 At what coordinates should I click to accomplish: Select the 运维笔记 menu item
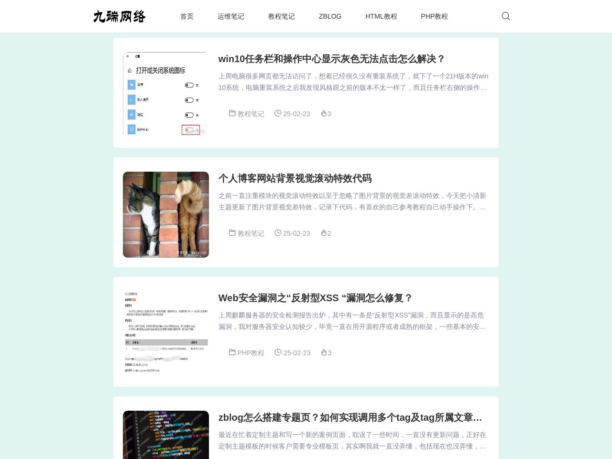pyautogui.click(x=230, y=16)
